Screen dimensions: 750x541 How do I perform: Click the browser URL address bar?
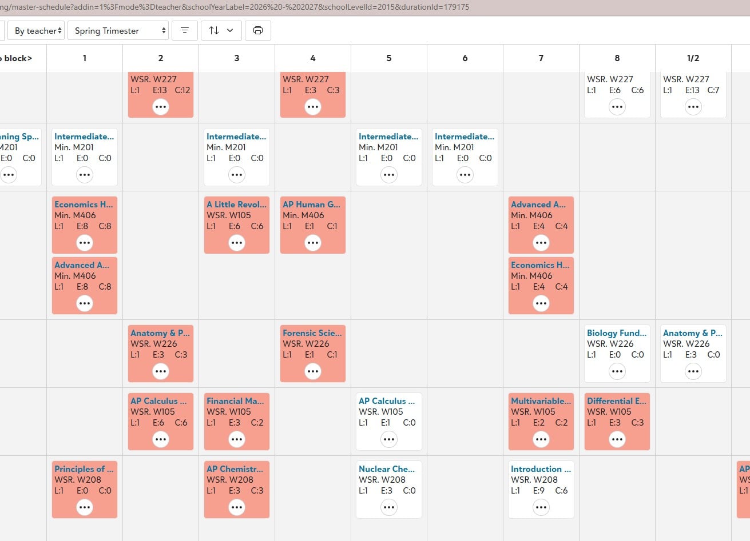[375, 7]
